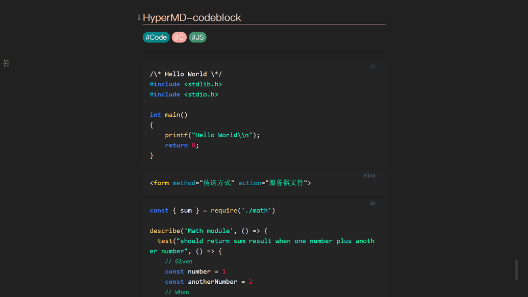Open the #Code tag

tap(156, 37)
